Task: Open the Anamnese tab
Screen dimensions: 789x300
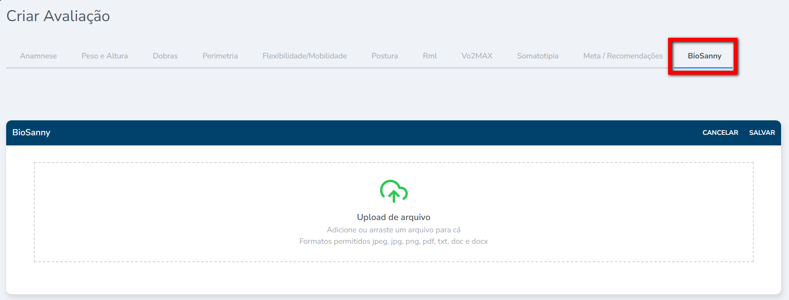Action: coord(38,56)
